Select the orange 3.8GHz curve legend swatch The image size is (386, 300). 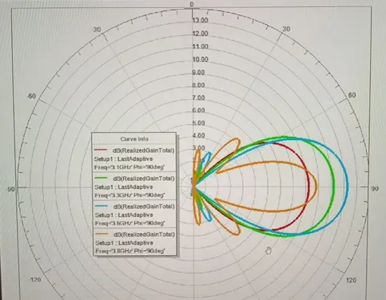click(101, 234)
